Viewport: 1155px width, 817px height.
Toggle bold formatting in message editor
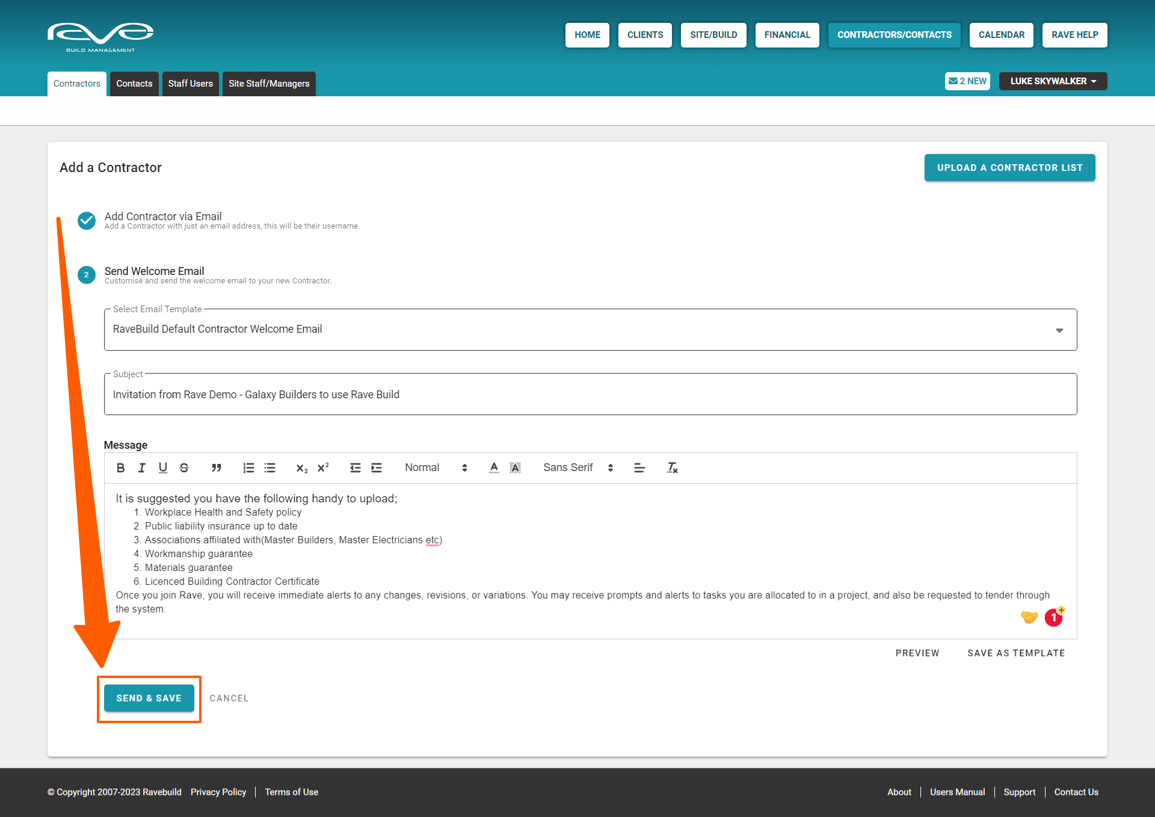click(x=120, y=467)
